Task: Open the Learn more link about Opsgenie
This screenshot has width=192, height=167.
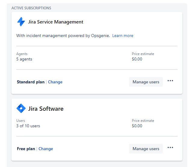Action: 123,36
